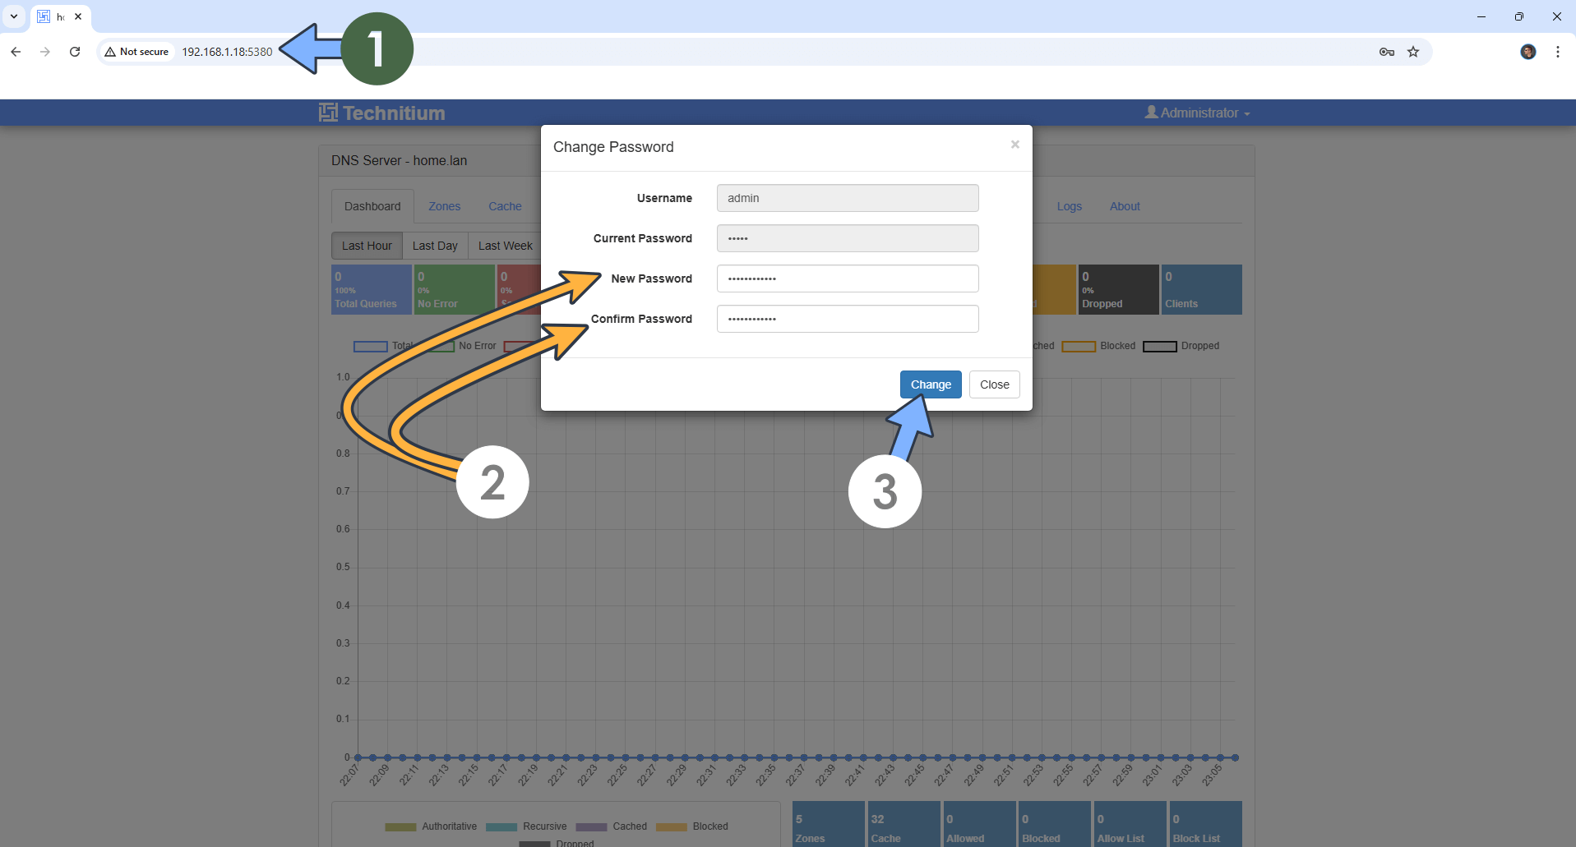Bookmark this page with the star icon
1576x847 pixels.
point(1413,52)
